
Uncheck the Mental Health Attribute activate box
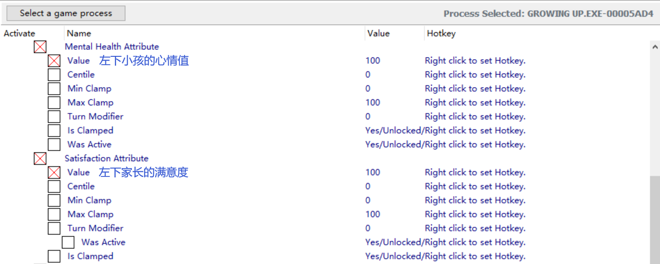pyautogui.click(x=40, y=47)
